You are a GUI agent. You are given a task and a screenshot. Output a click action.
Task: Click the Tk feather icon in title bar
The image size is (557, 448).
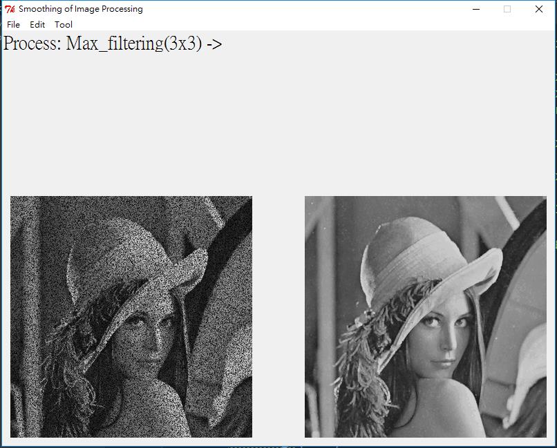point(10,9)
